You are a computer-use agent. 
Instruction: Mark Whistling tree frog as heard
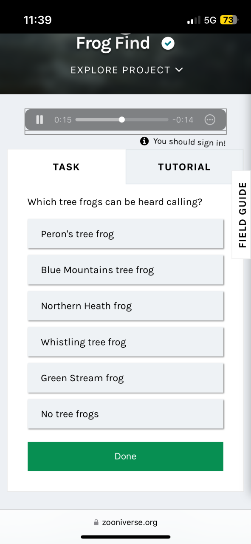click(x=125, y=342)
